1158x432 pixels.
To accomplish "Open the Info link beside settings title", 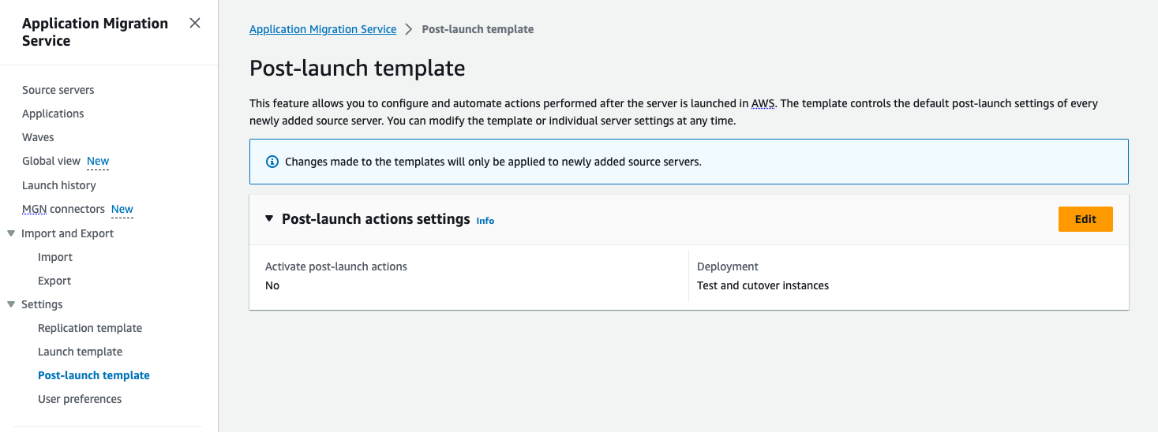I will tap(485, 221).
